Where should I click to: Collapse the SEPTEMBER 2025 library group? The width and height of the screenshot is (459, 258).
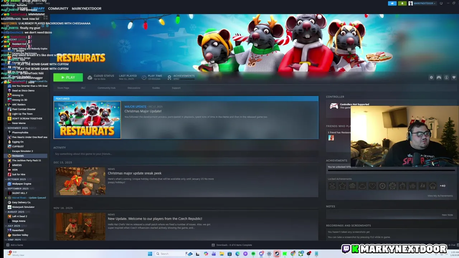click(18, 188)
